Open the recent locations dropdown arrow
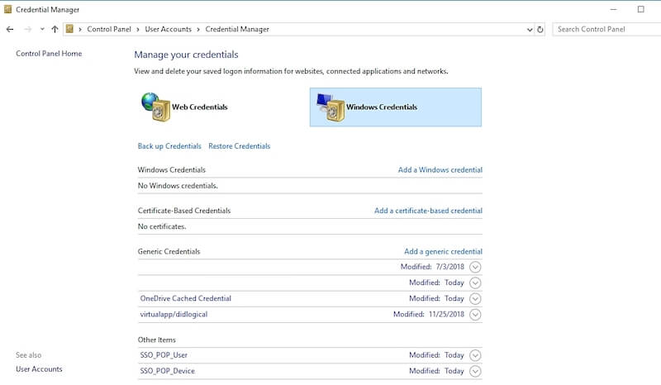Viewport: 661px width, 385px height. [x=42, y=29]
